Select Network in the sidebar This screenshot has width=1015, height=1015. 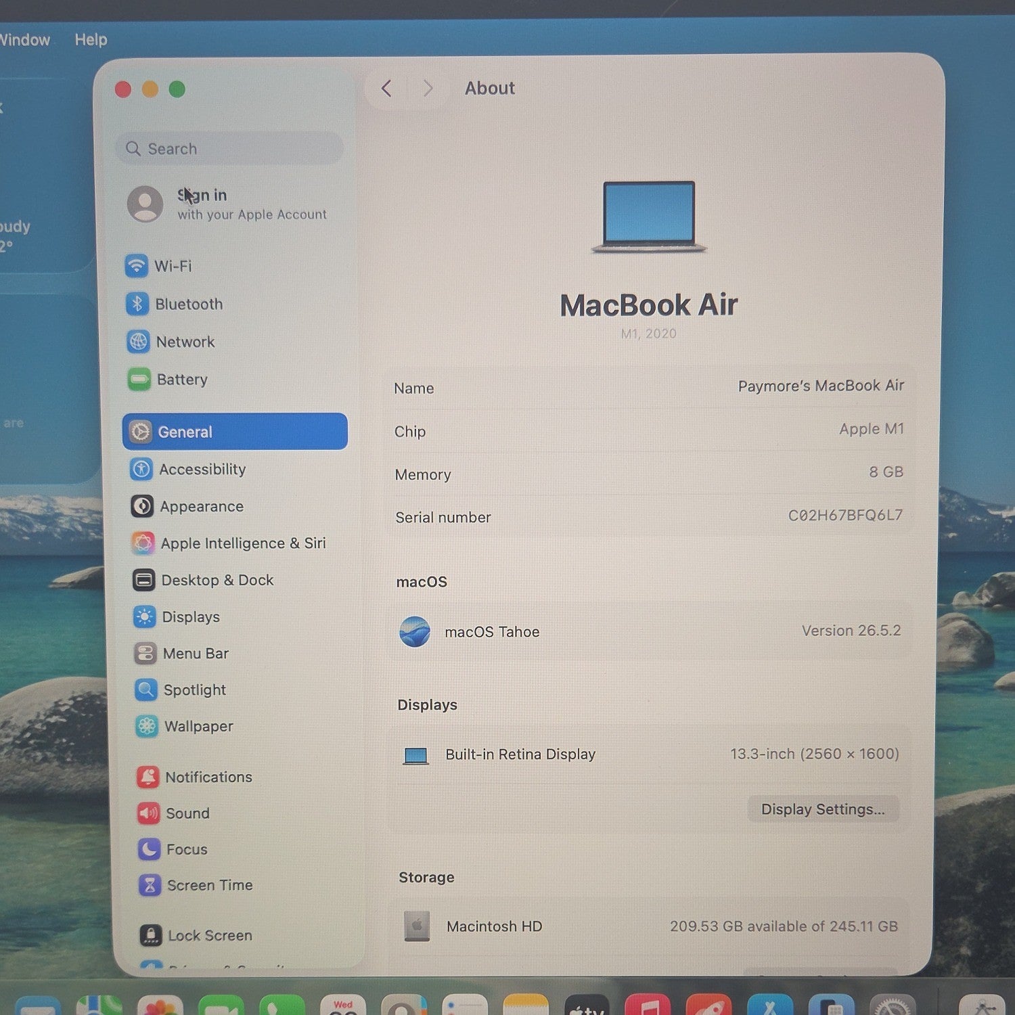click(171, 342)
